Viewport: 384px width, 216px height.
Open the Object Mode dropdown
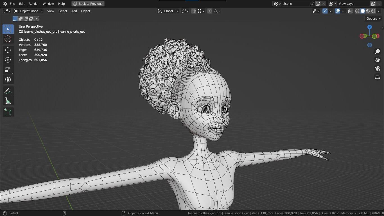tap(28, 11)
